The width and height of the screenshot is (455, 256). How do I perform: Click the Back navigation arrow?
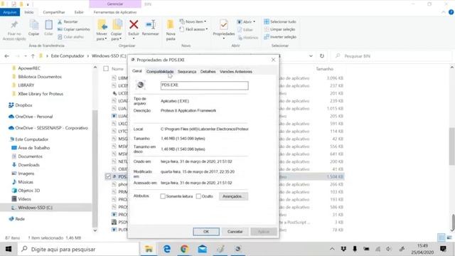coord(6,56)
